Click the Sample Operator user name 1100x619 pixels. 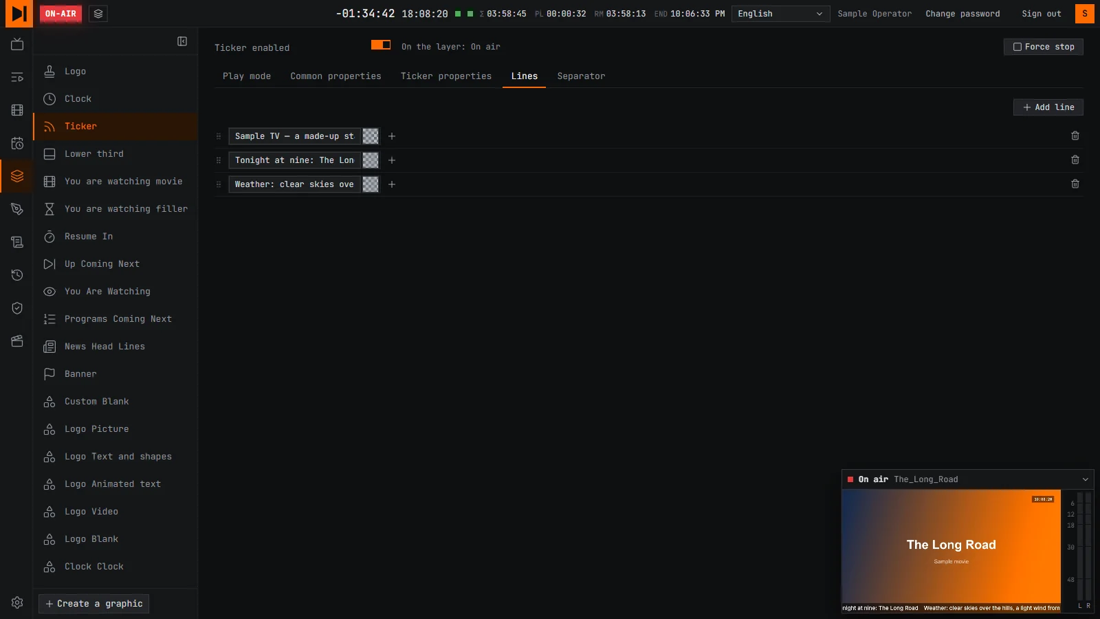874,14
